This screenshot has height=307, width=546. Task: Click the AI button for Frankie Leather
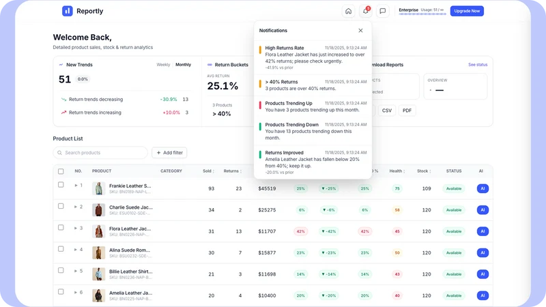pyautogui.click(x=483, y=189)
